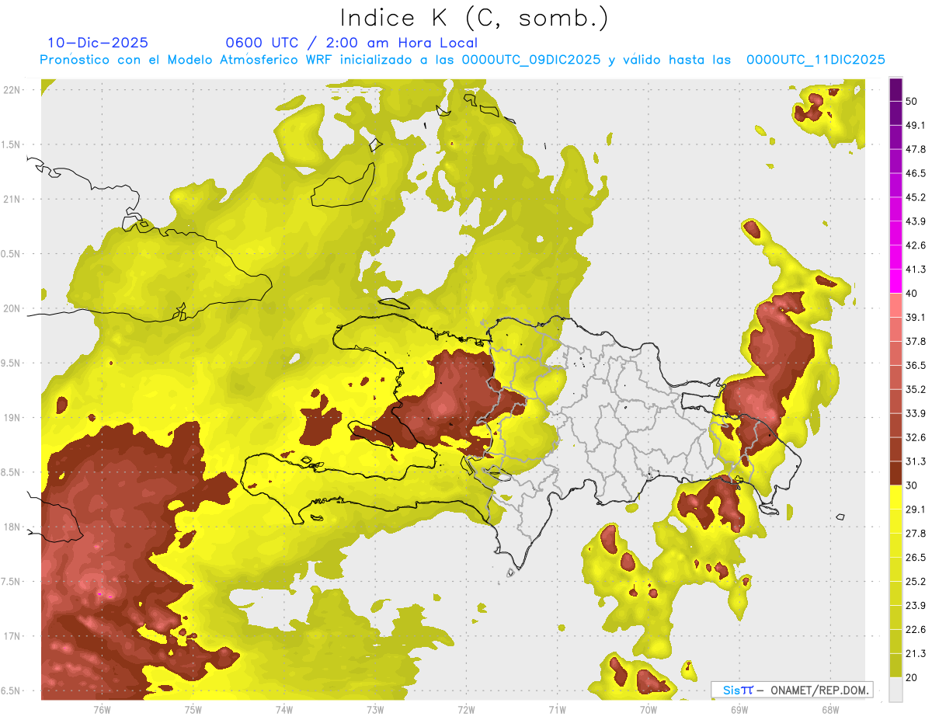Click the colorbar value "21.3"
The height and width of the screenshot is (720, 932).
tap(916, 653)
